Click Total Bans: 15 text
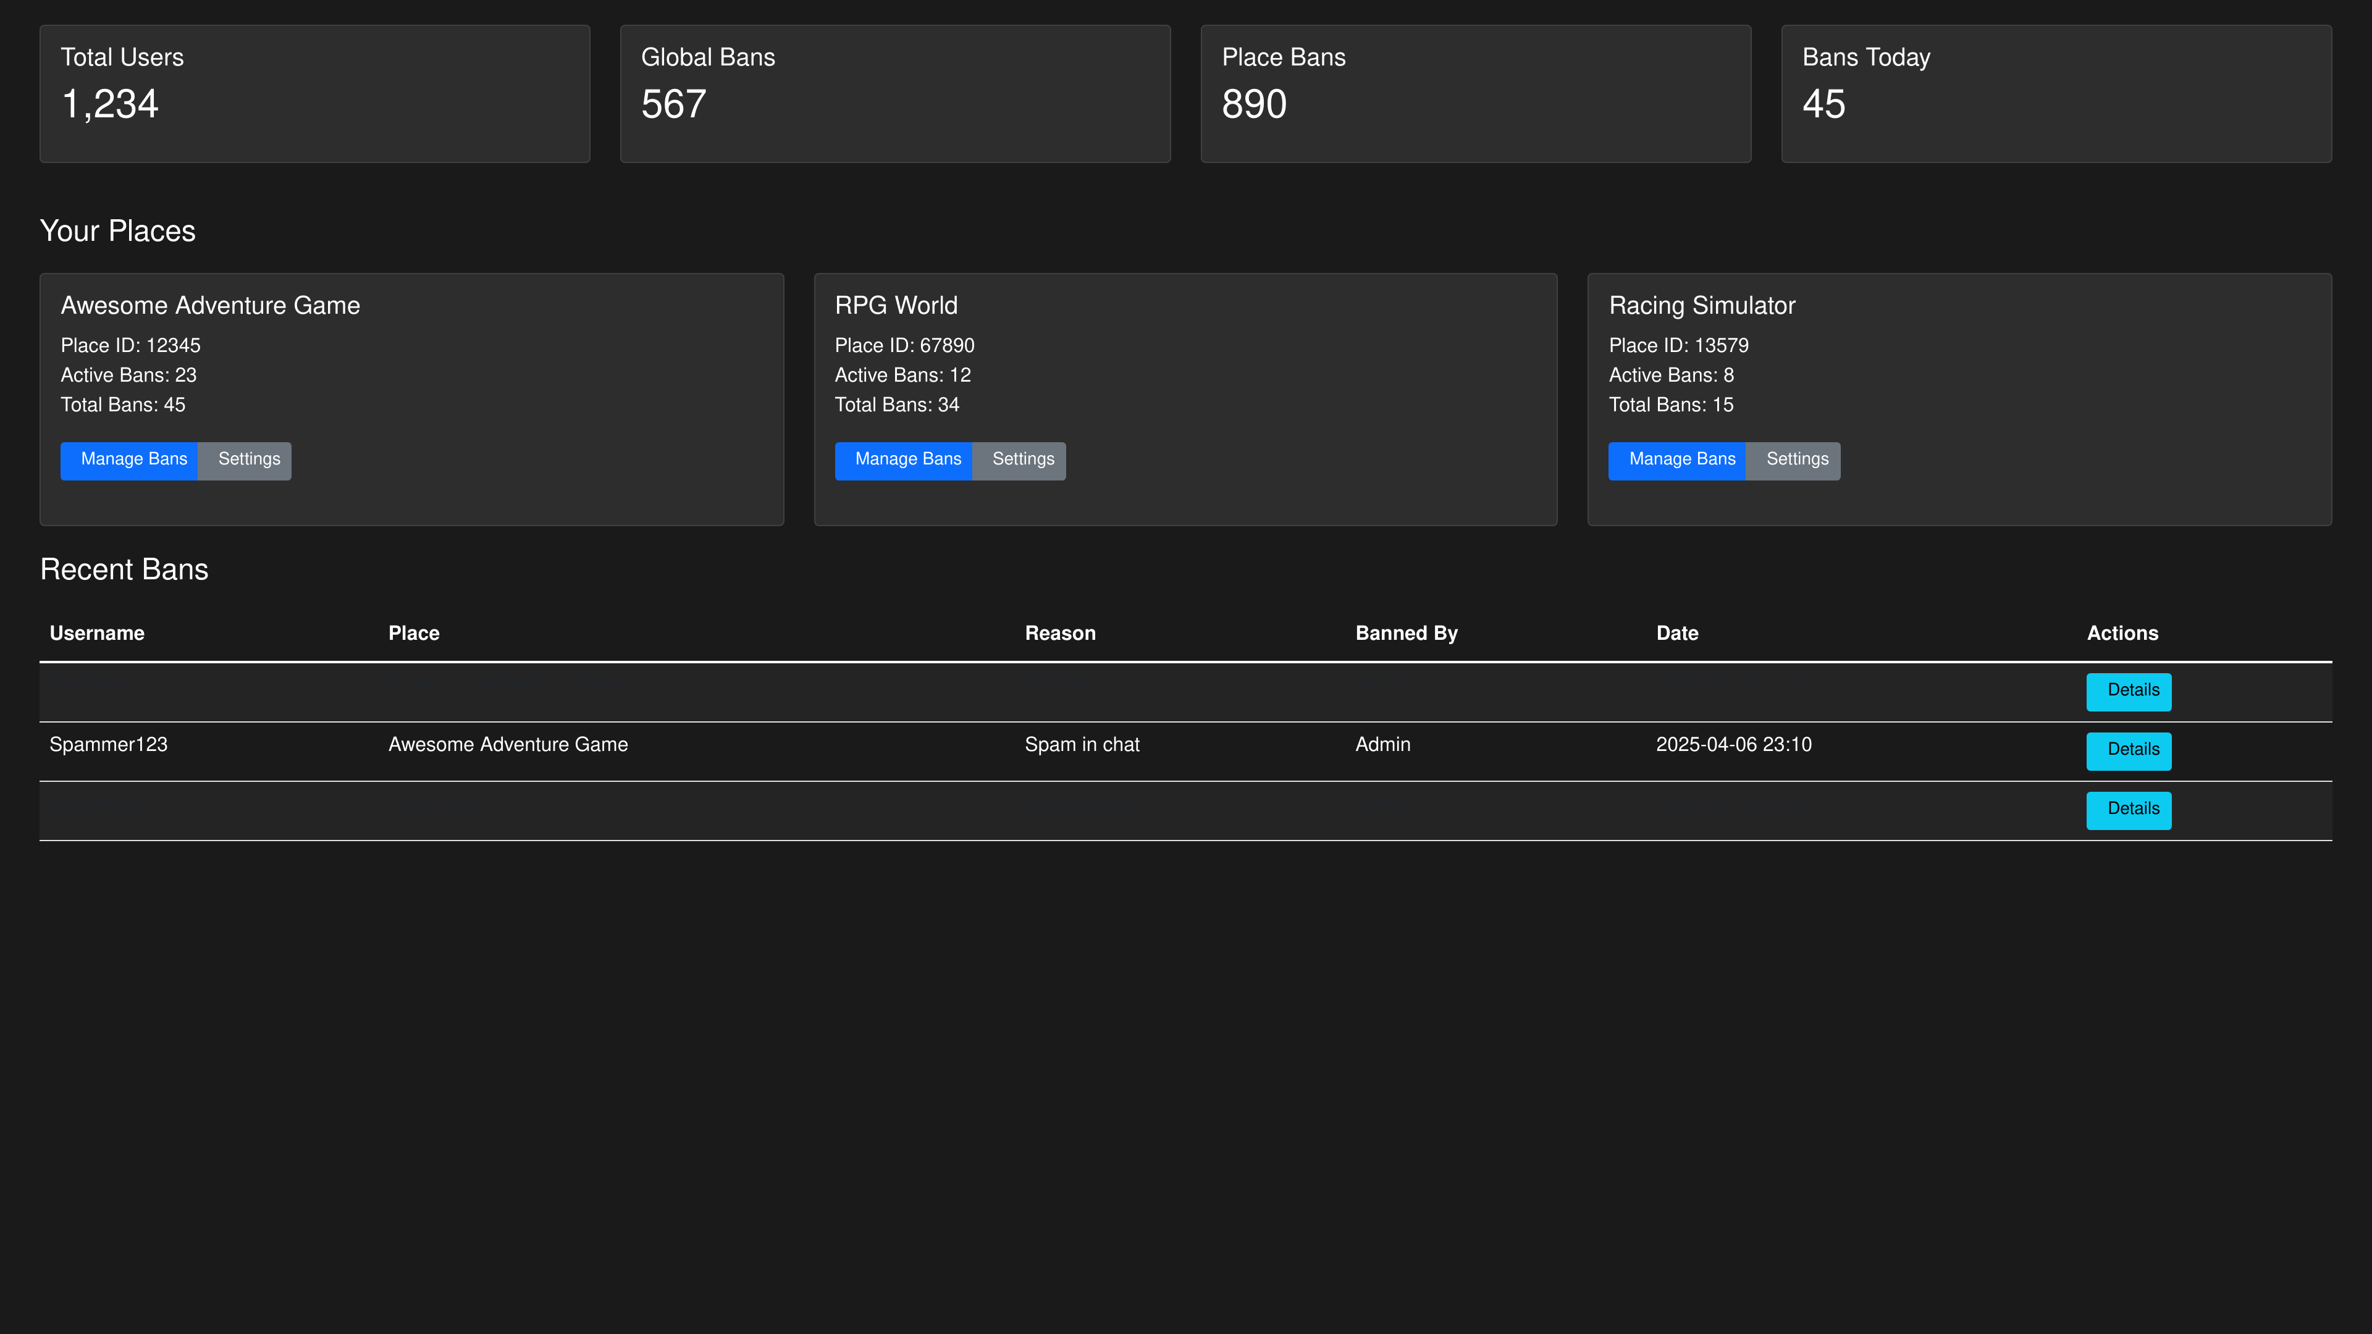 1672,405
